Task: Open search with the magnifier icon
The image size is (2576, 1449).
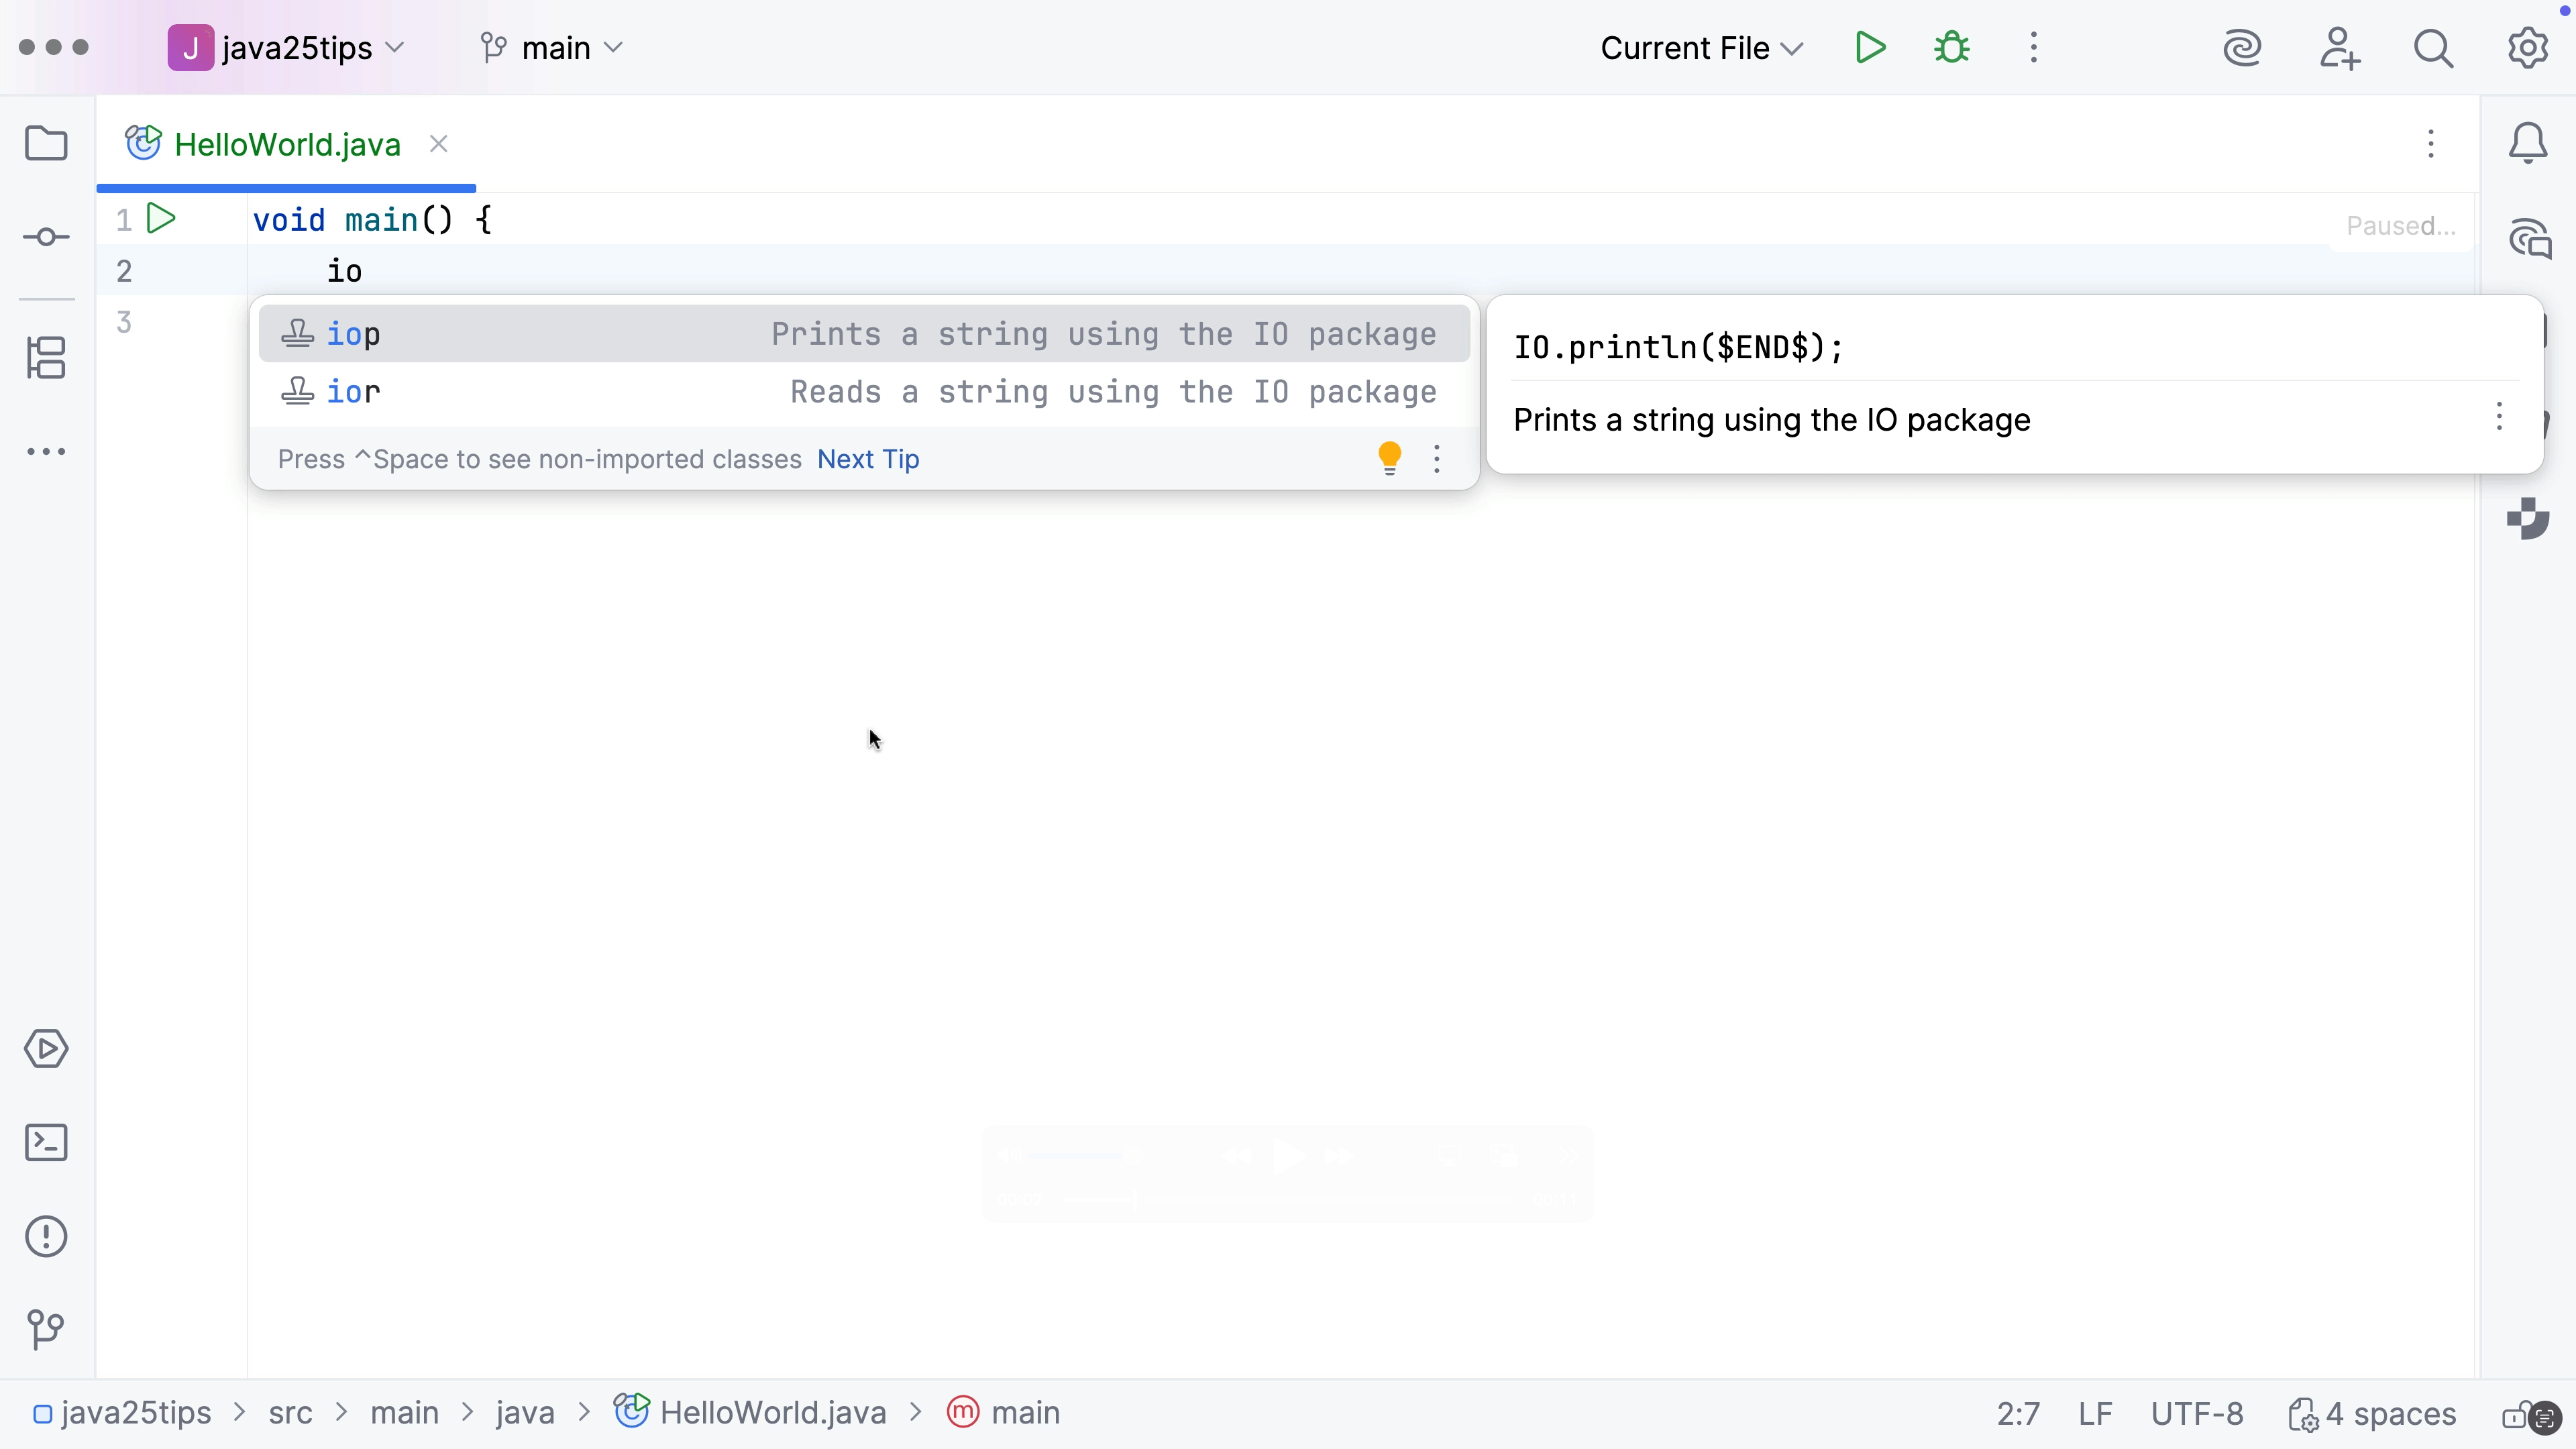Action: click(2434, 47)
